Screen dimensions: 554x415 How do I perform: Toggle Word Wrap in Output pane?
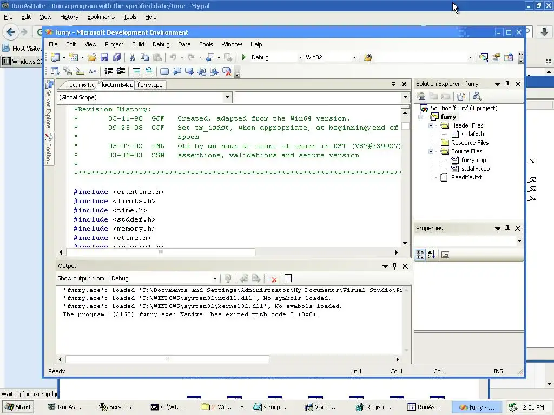point(288,278)
